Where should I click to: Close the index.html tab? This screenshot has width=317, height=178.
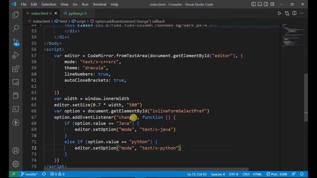coord(56,13)
